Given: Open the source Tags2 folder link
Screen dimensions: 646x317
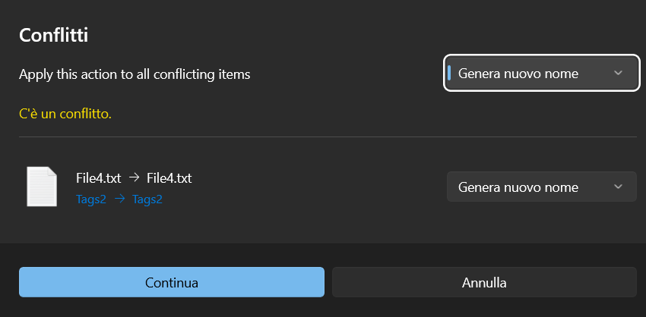Looking at the screenshot, I should [x=90, y=200].
